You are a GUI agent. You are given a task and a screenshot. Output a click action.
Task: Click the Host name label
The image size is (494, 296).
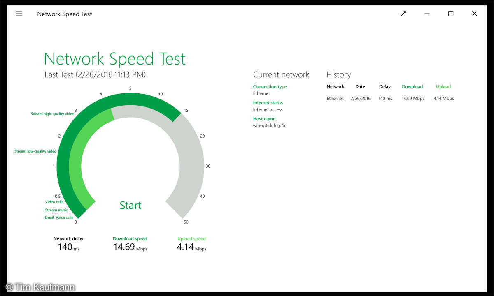click(264, 118)
